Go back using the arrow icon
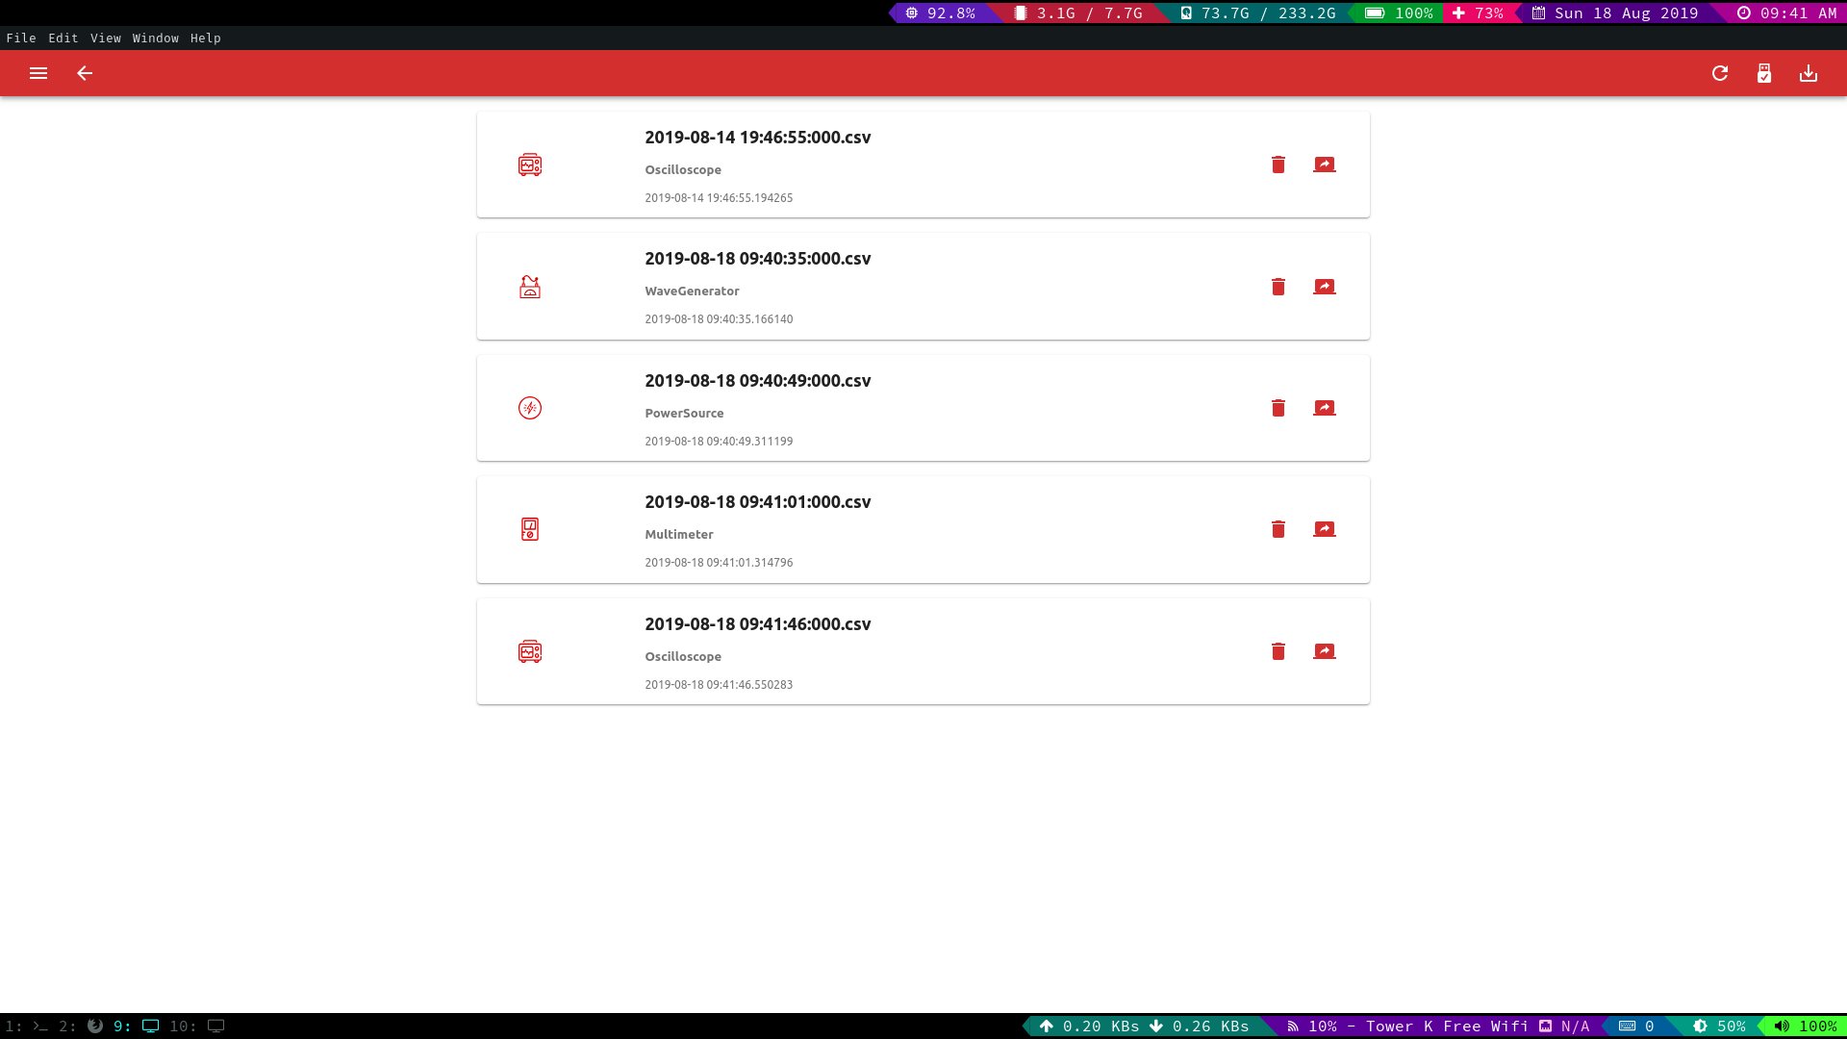Image resolution: width=1847 pixels, height=1039 pixels. click(x=85, y=73)
